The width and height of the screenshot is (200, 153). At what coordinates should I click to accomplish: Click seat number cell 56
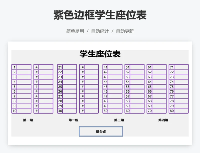[x=127, y=91]
